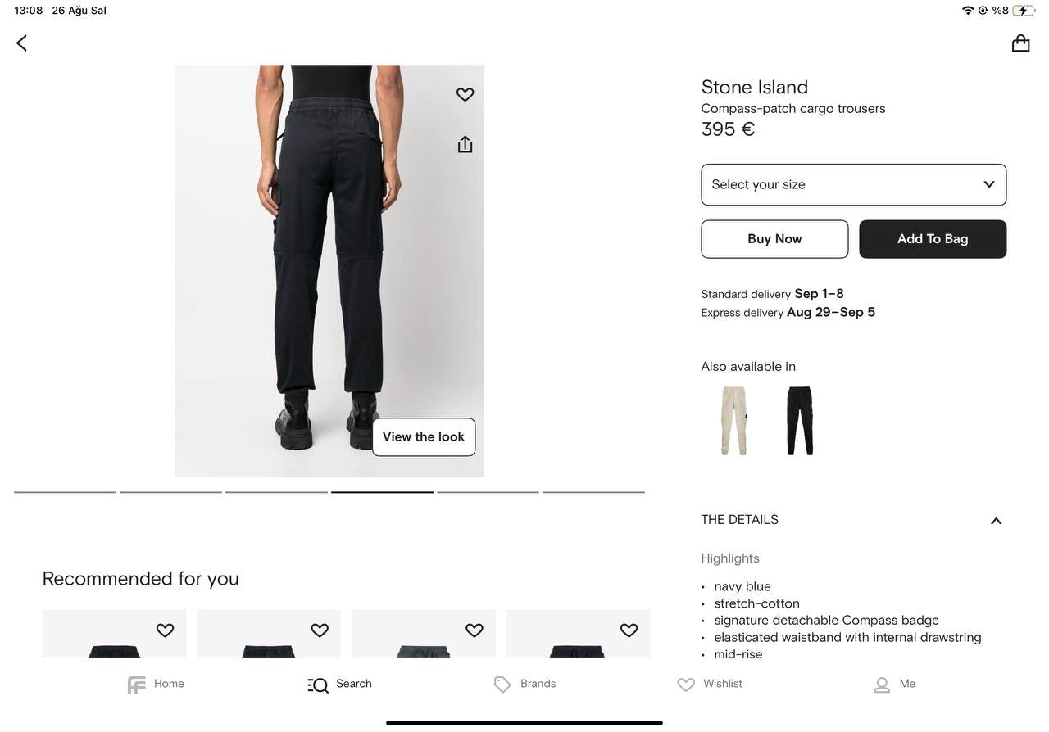Go to Farfetch Home tab
1049x732 pixels.
point(156,685)
